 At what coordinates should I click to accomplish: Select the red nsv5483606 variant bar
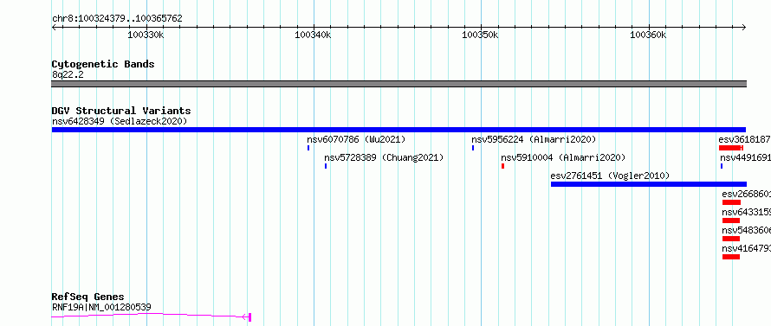click(x=731, y=239)
